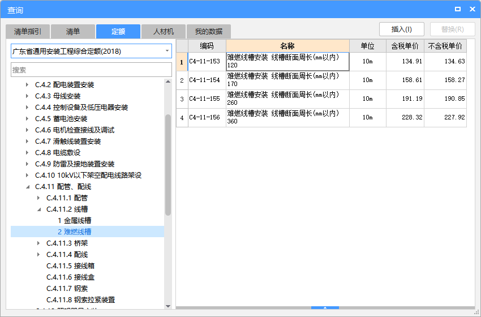The width and height of the screenshot is (481, 317).
Task: Select row with code C4-11-153
Action: (x=207, y=61)
